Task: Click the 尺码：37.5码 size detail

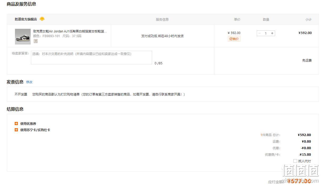Action: click(72, 36)
